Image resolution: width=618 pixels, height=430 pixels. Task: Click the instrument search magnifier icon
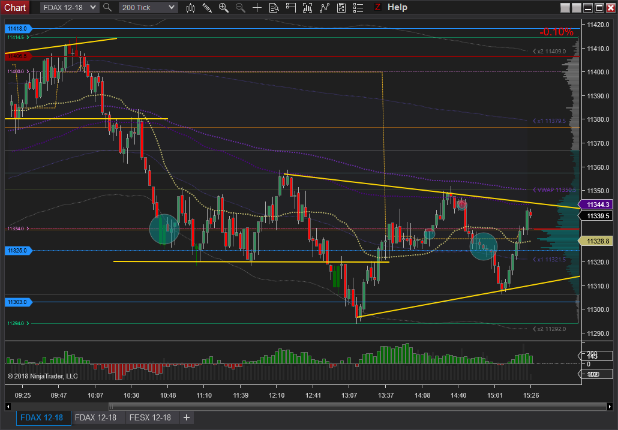point(107,7)
